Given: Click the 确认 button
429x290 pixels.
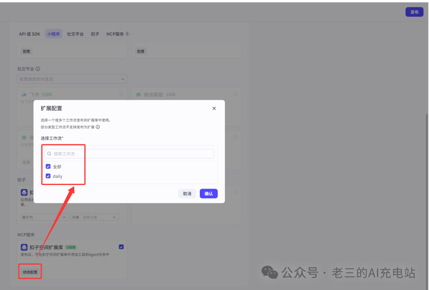Looking at the screenshot, I should [x=209, y=193].
